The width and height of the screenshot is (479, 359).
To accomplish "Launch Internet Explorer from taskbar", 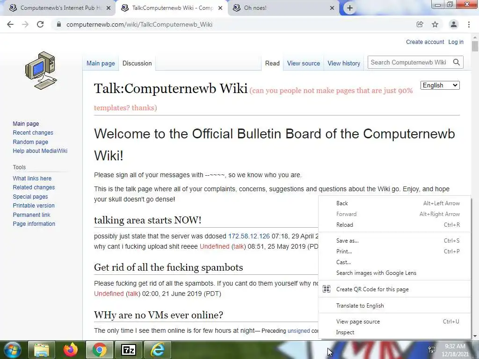I will [158, 350].
